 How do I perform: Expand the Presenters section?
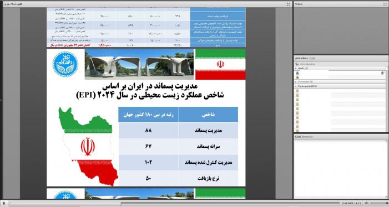point(296,81)
